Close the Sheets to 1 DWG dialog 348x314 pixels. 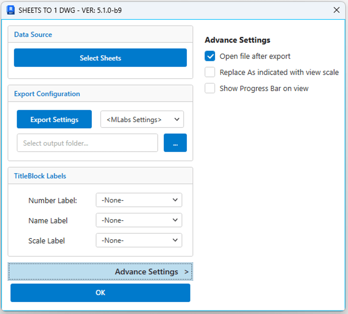pos(336,10)
